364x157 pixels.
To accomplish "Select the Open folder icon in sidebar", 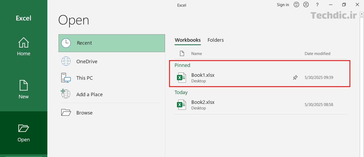I will coord(23,128).
